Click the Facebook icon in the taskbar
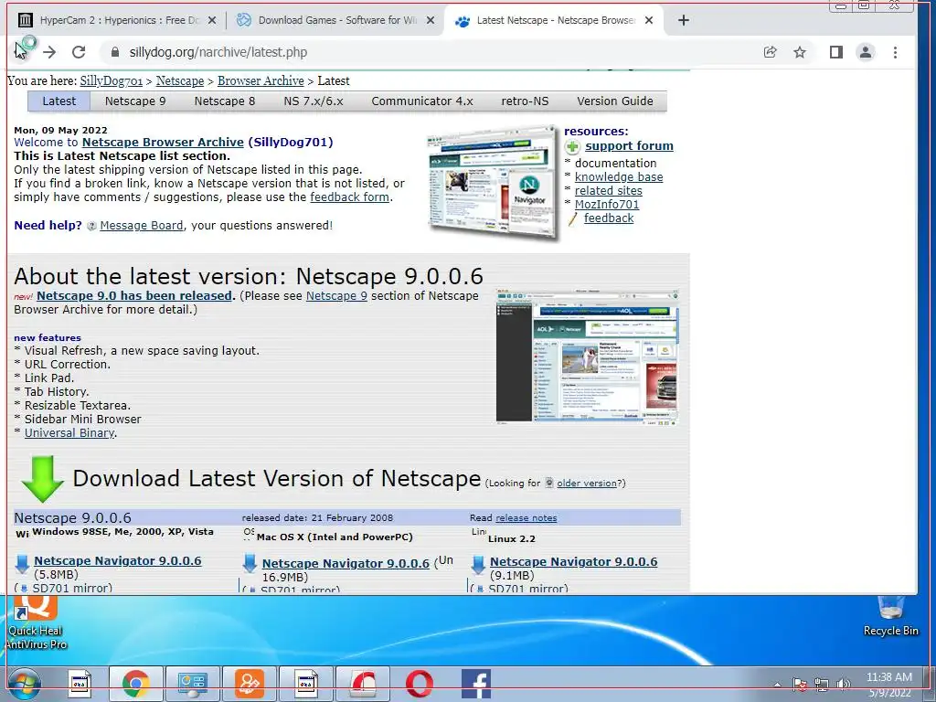Screen dimensions: 936x702 click(475, 684)
